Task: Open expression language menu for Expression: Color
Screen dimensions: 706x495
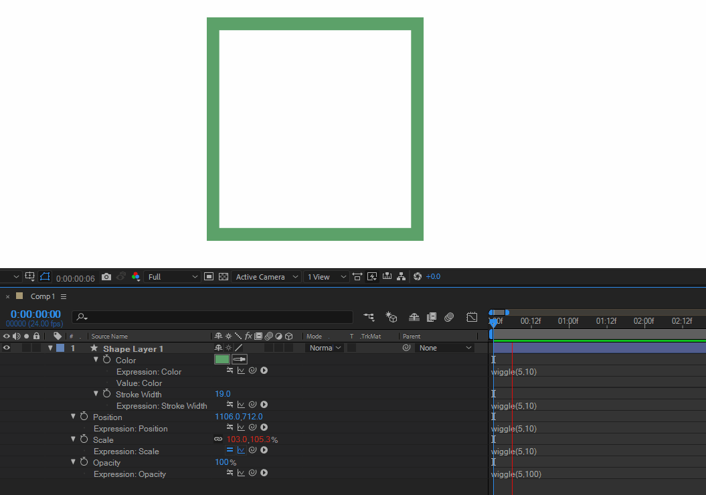Action: [264, 371]
